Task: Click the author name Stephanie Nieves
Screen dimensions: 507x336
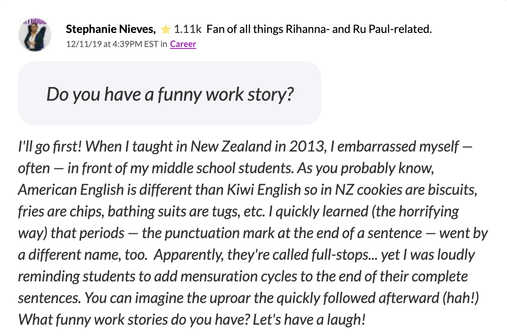Action: point(111,29)
